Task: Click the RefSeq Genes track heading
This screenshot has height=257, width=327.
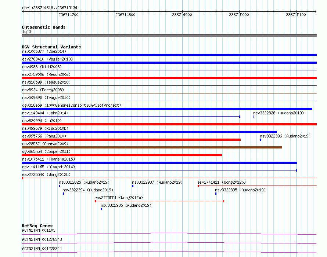Action: [x=37, y=226]
